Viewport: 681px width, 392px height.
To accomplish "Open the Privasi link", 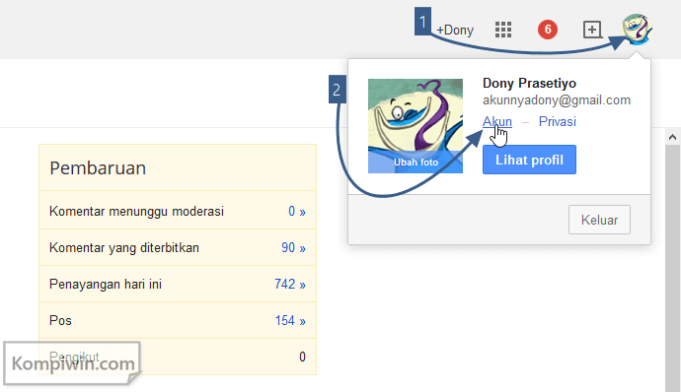I will coord(558,121).
